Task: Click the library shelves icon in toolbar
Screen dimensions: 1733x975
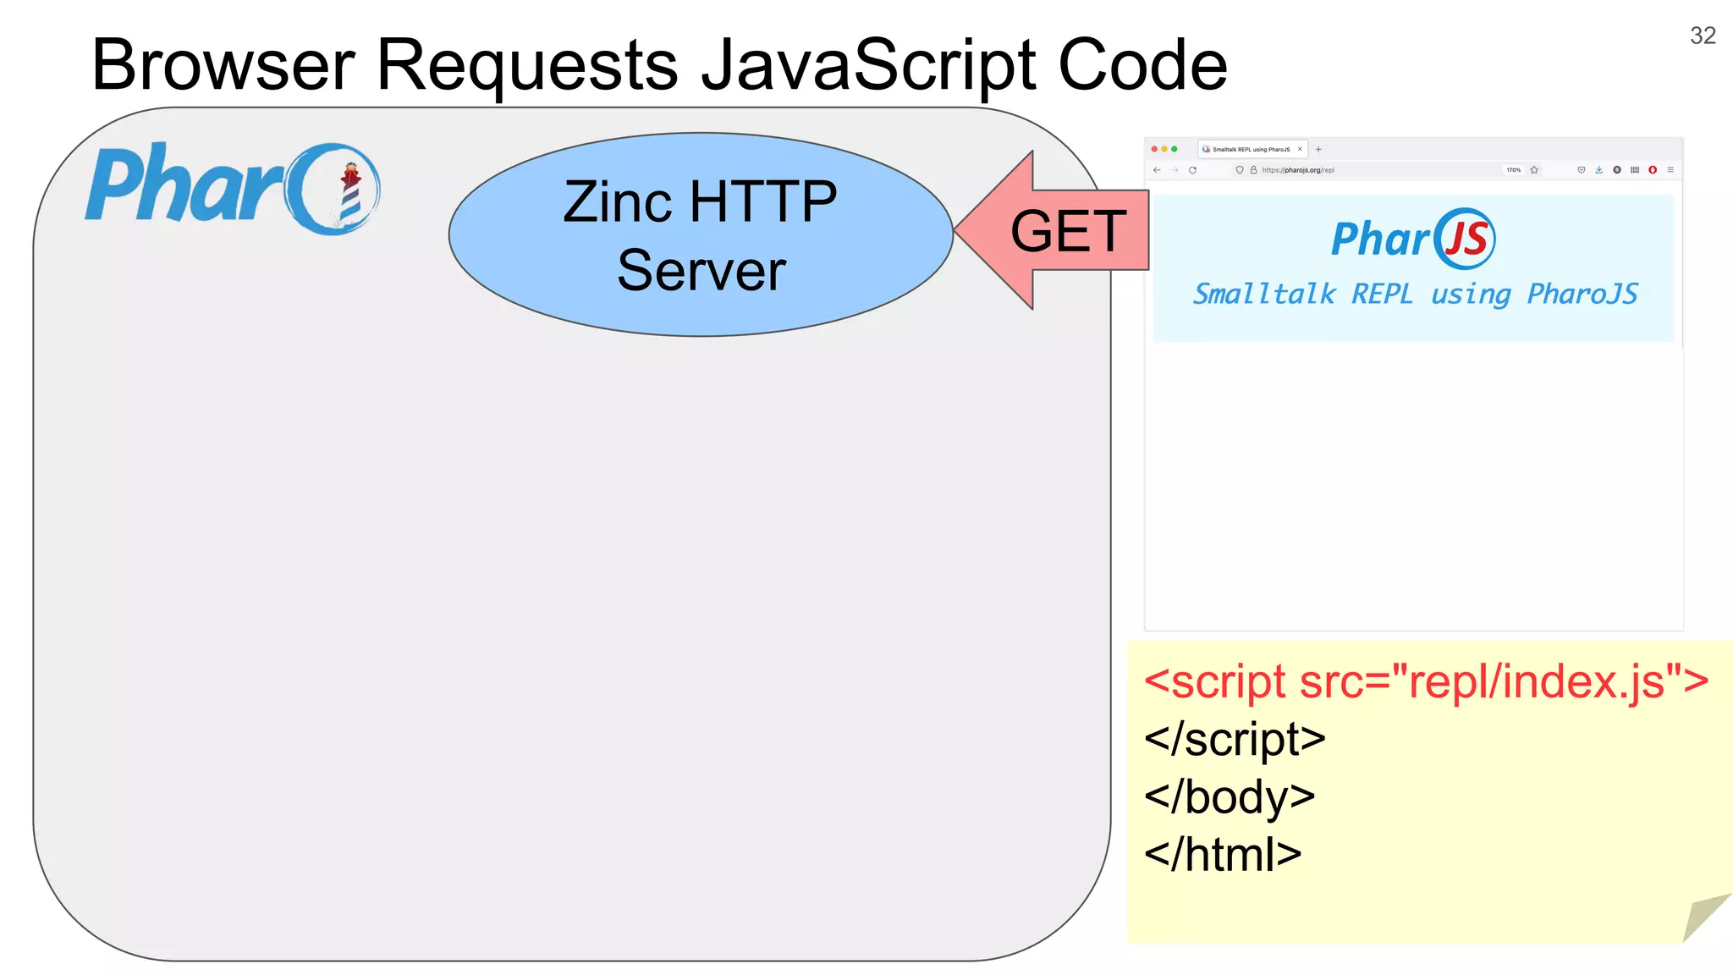Action: point(1635,170)
